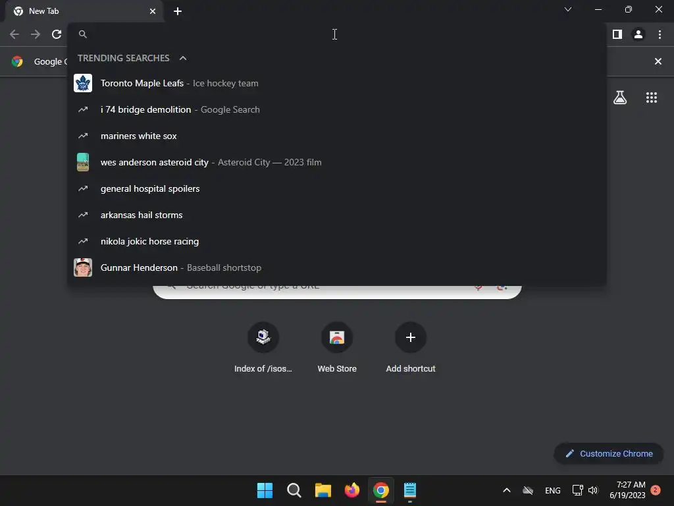Open Search Labs flask icon
This screenshot has width=674, height=506.
click(620, 98)
